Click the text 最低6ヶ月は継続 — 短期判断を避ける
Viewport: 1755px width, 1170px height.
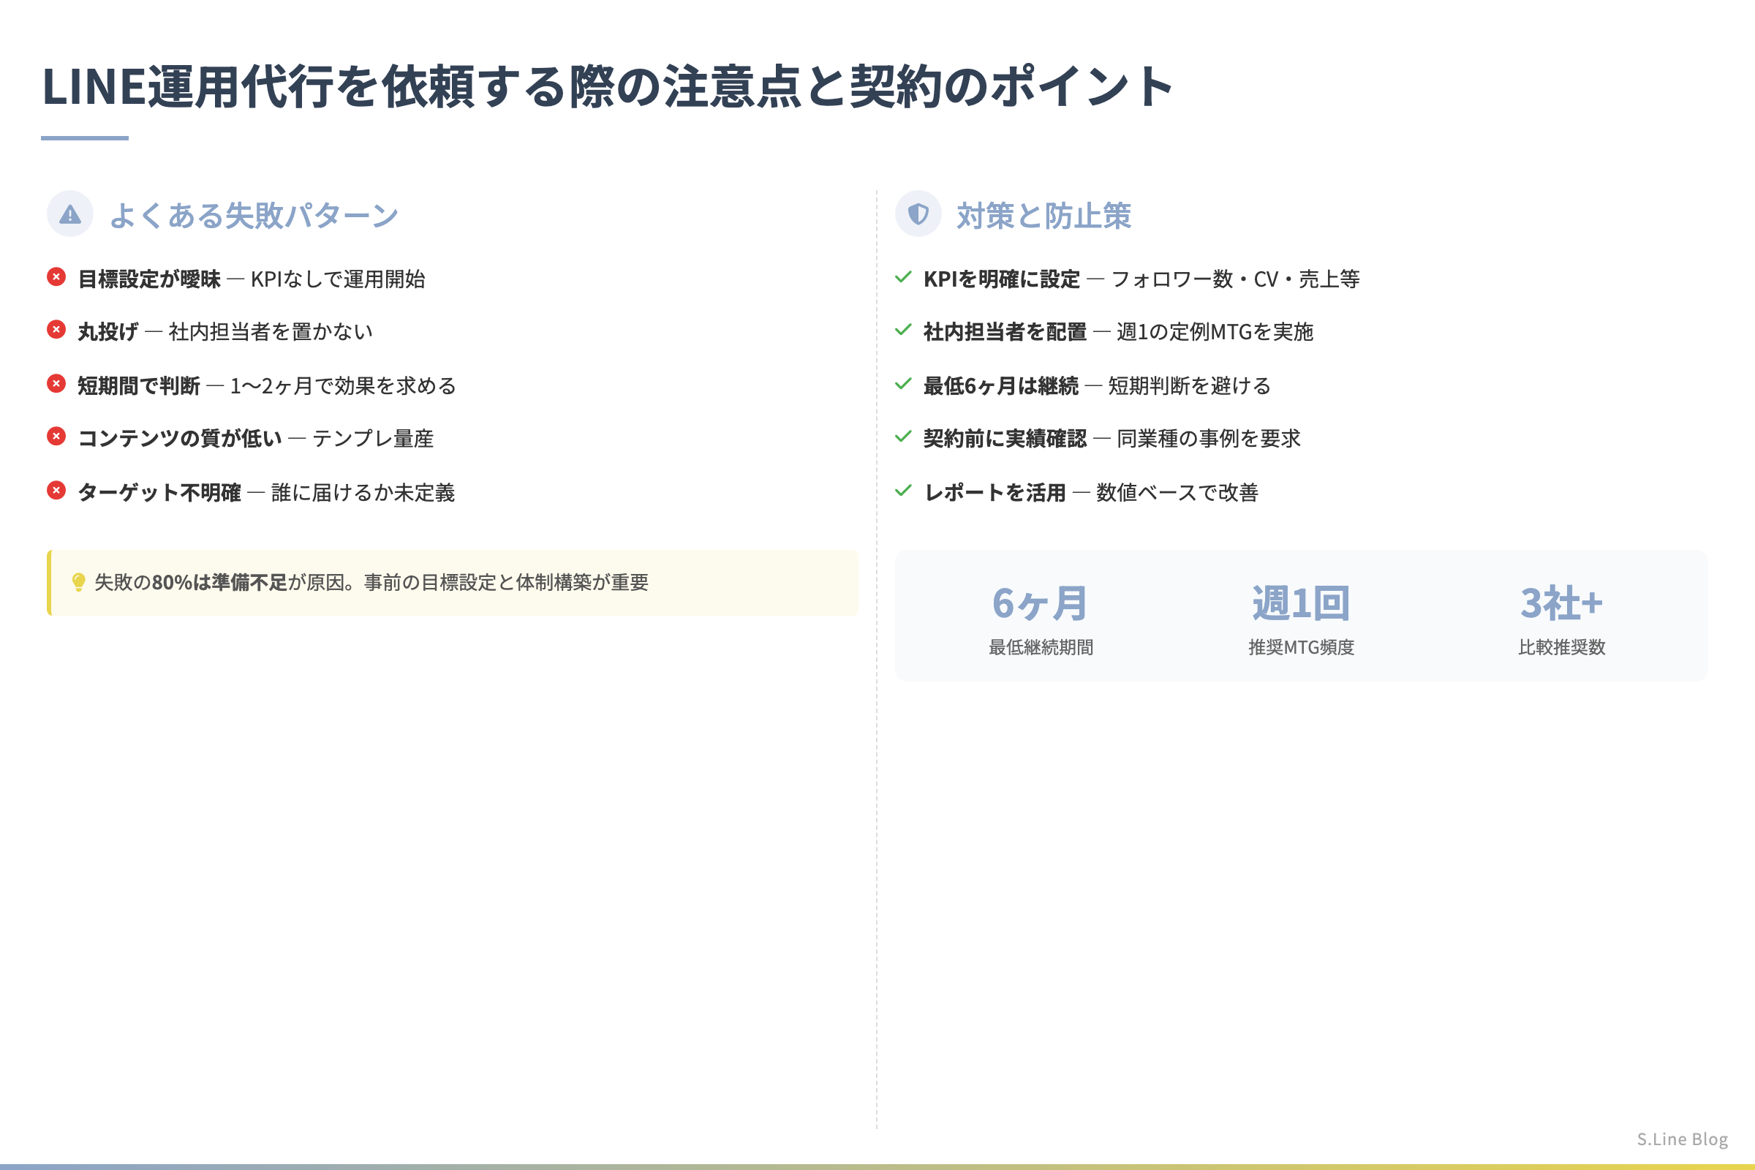1098,386
